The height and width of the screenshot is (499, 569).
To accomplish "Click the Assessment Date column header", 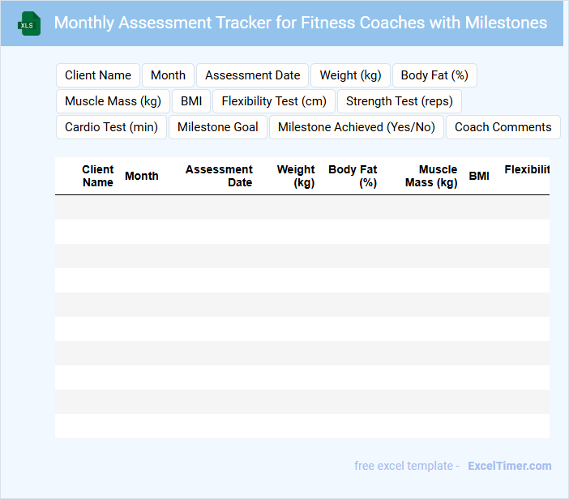I will coord(219,176).
